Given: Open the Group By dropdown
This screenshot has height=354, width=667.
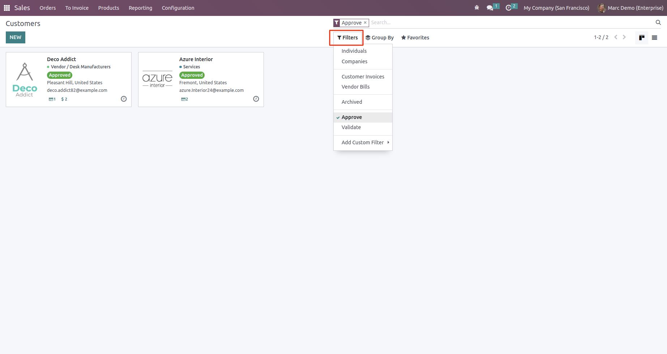Looking at the screenshot, I should coord(379,38).
